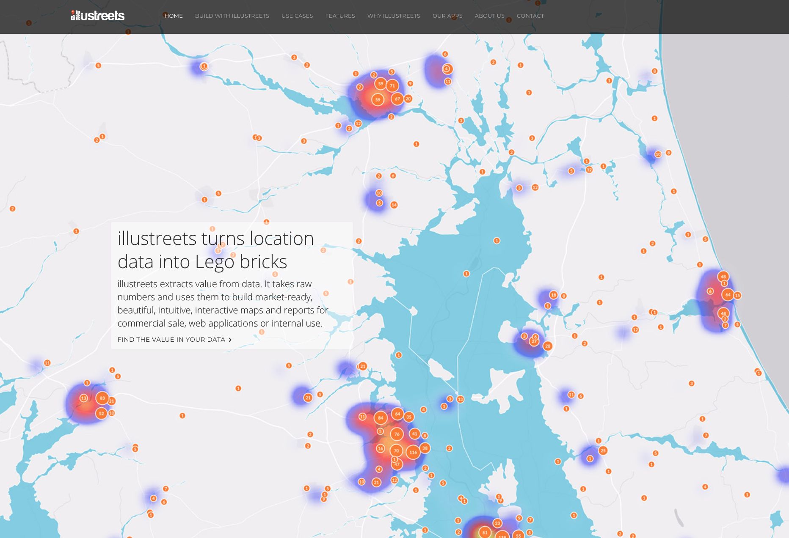Click the cluster marker numbered 67

point(397,99)
